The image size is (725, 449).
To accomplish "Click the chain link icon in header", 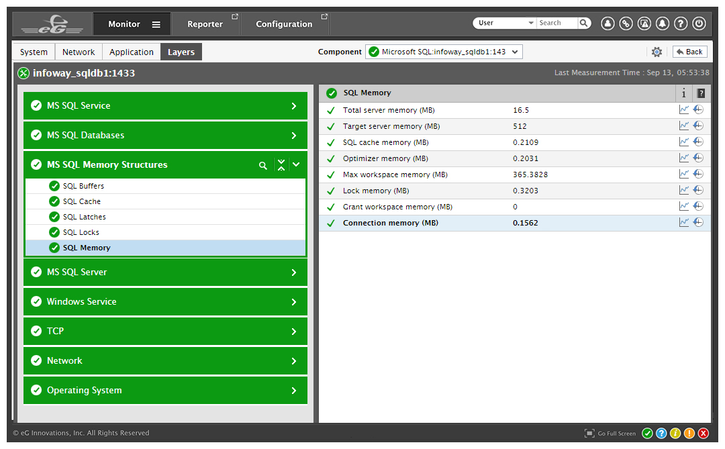I will (x=626, y=23).
